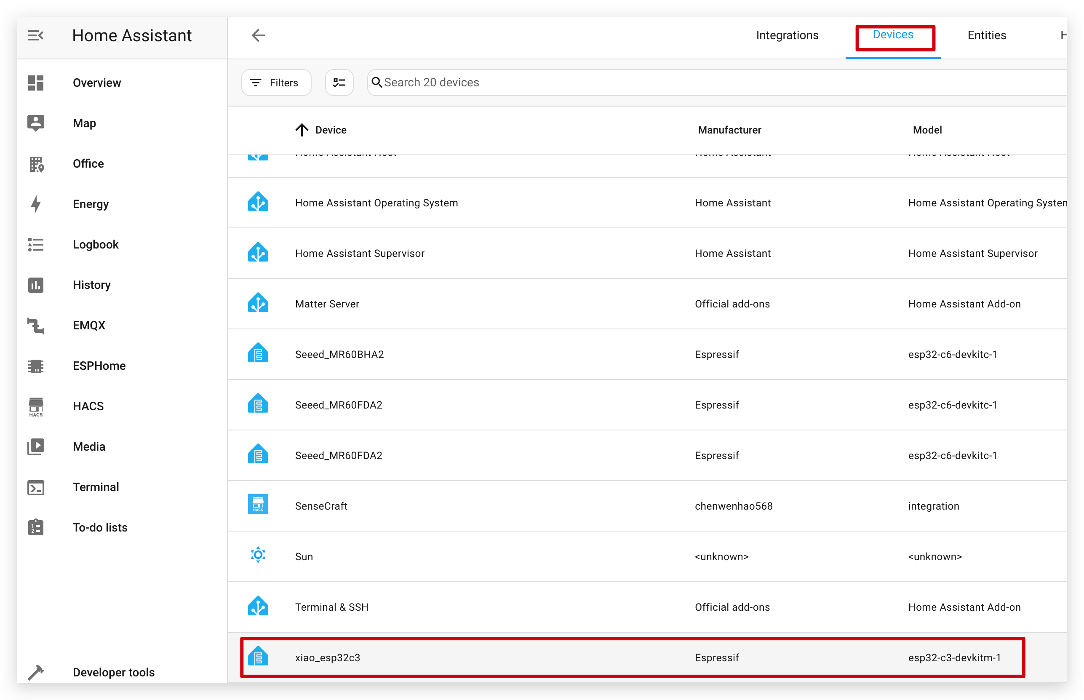Open the ESPHome chip icon
Image resolution: width=1084 pixels, height=700 pixels.
(x=35, y=366)
